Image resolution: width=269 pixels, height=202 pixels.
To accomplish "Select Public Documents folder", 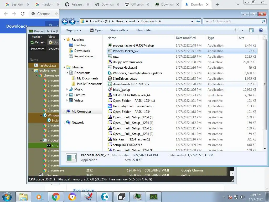I will click(x=89, y=84).
